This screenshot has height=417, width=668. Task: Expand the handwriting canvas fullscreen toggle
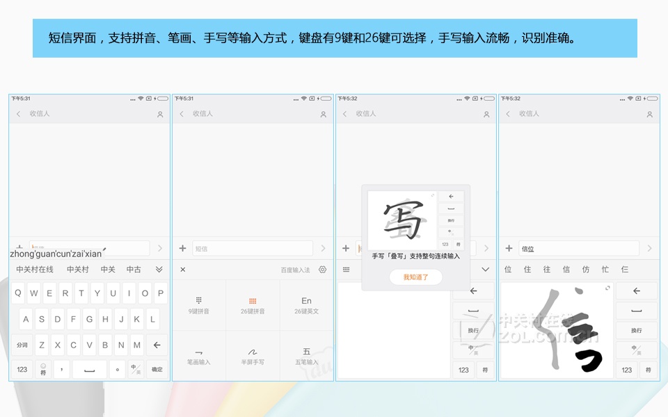pos(607,288)
